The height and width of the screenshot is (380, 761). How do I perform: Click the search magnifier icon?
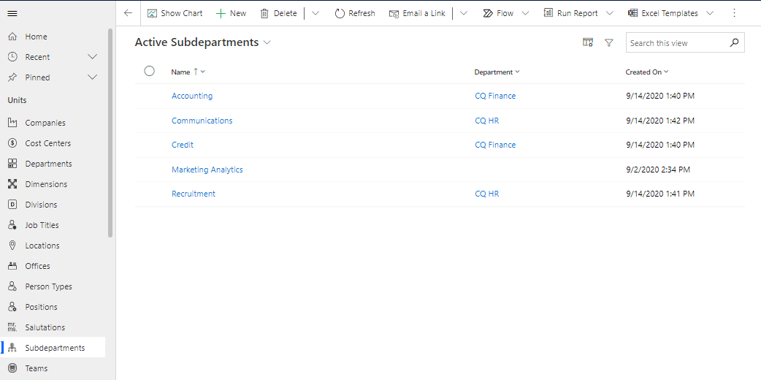(x=735, y=43)
